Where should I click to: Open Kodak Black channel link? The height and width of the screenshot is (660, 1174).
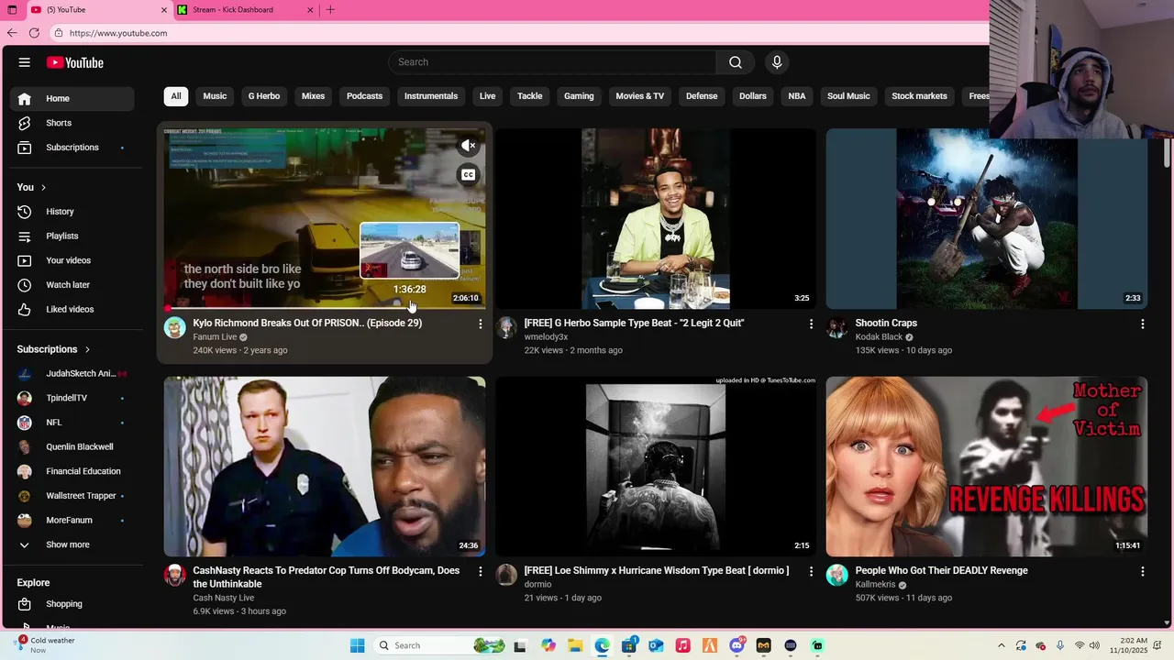(879, 337)
